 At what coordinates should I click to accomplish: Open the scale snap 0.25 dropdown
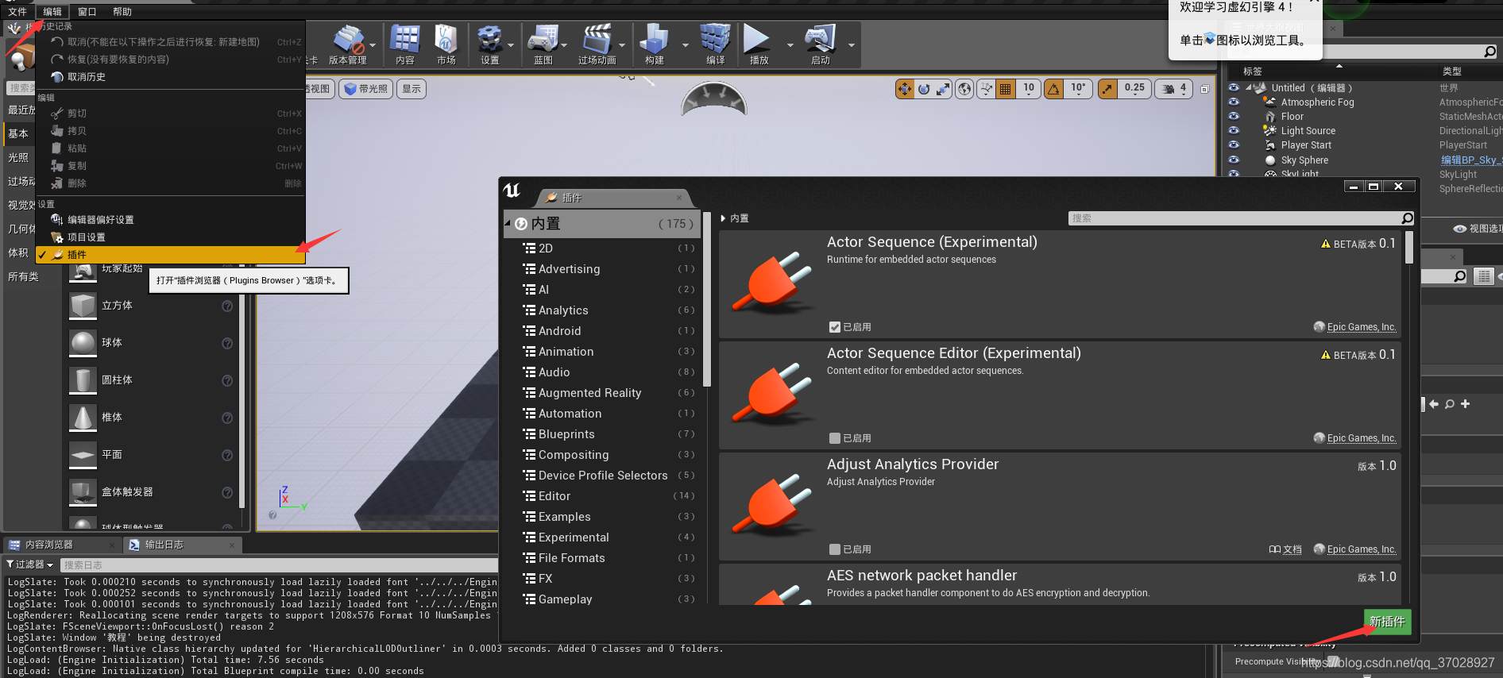[1134, 89]
